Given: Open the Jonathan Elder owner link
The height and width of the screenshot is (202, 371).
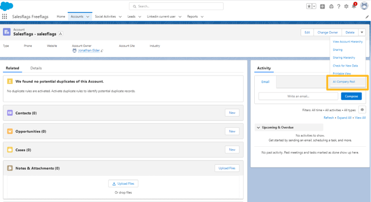Looking at the screenshot, I should click(89, 50).
